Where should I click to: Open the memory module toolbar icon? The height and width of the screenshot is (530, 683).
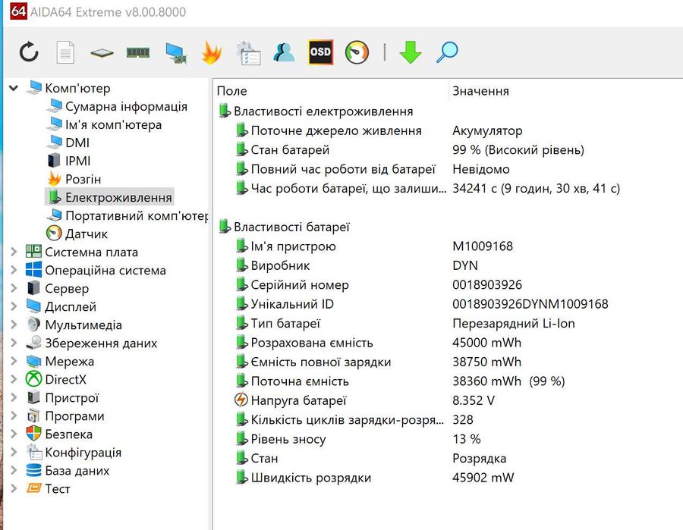(138, 52)
